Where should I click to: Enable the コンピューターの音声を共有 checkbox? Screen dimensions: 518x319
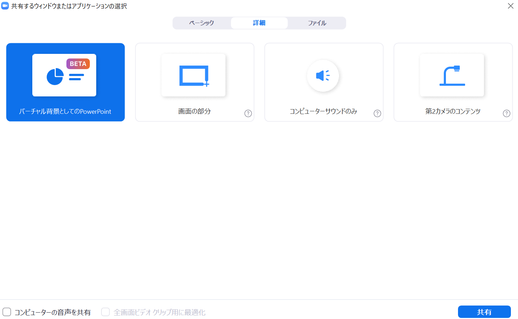click(x=7, y=312)
